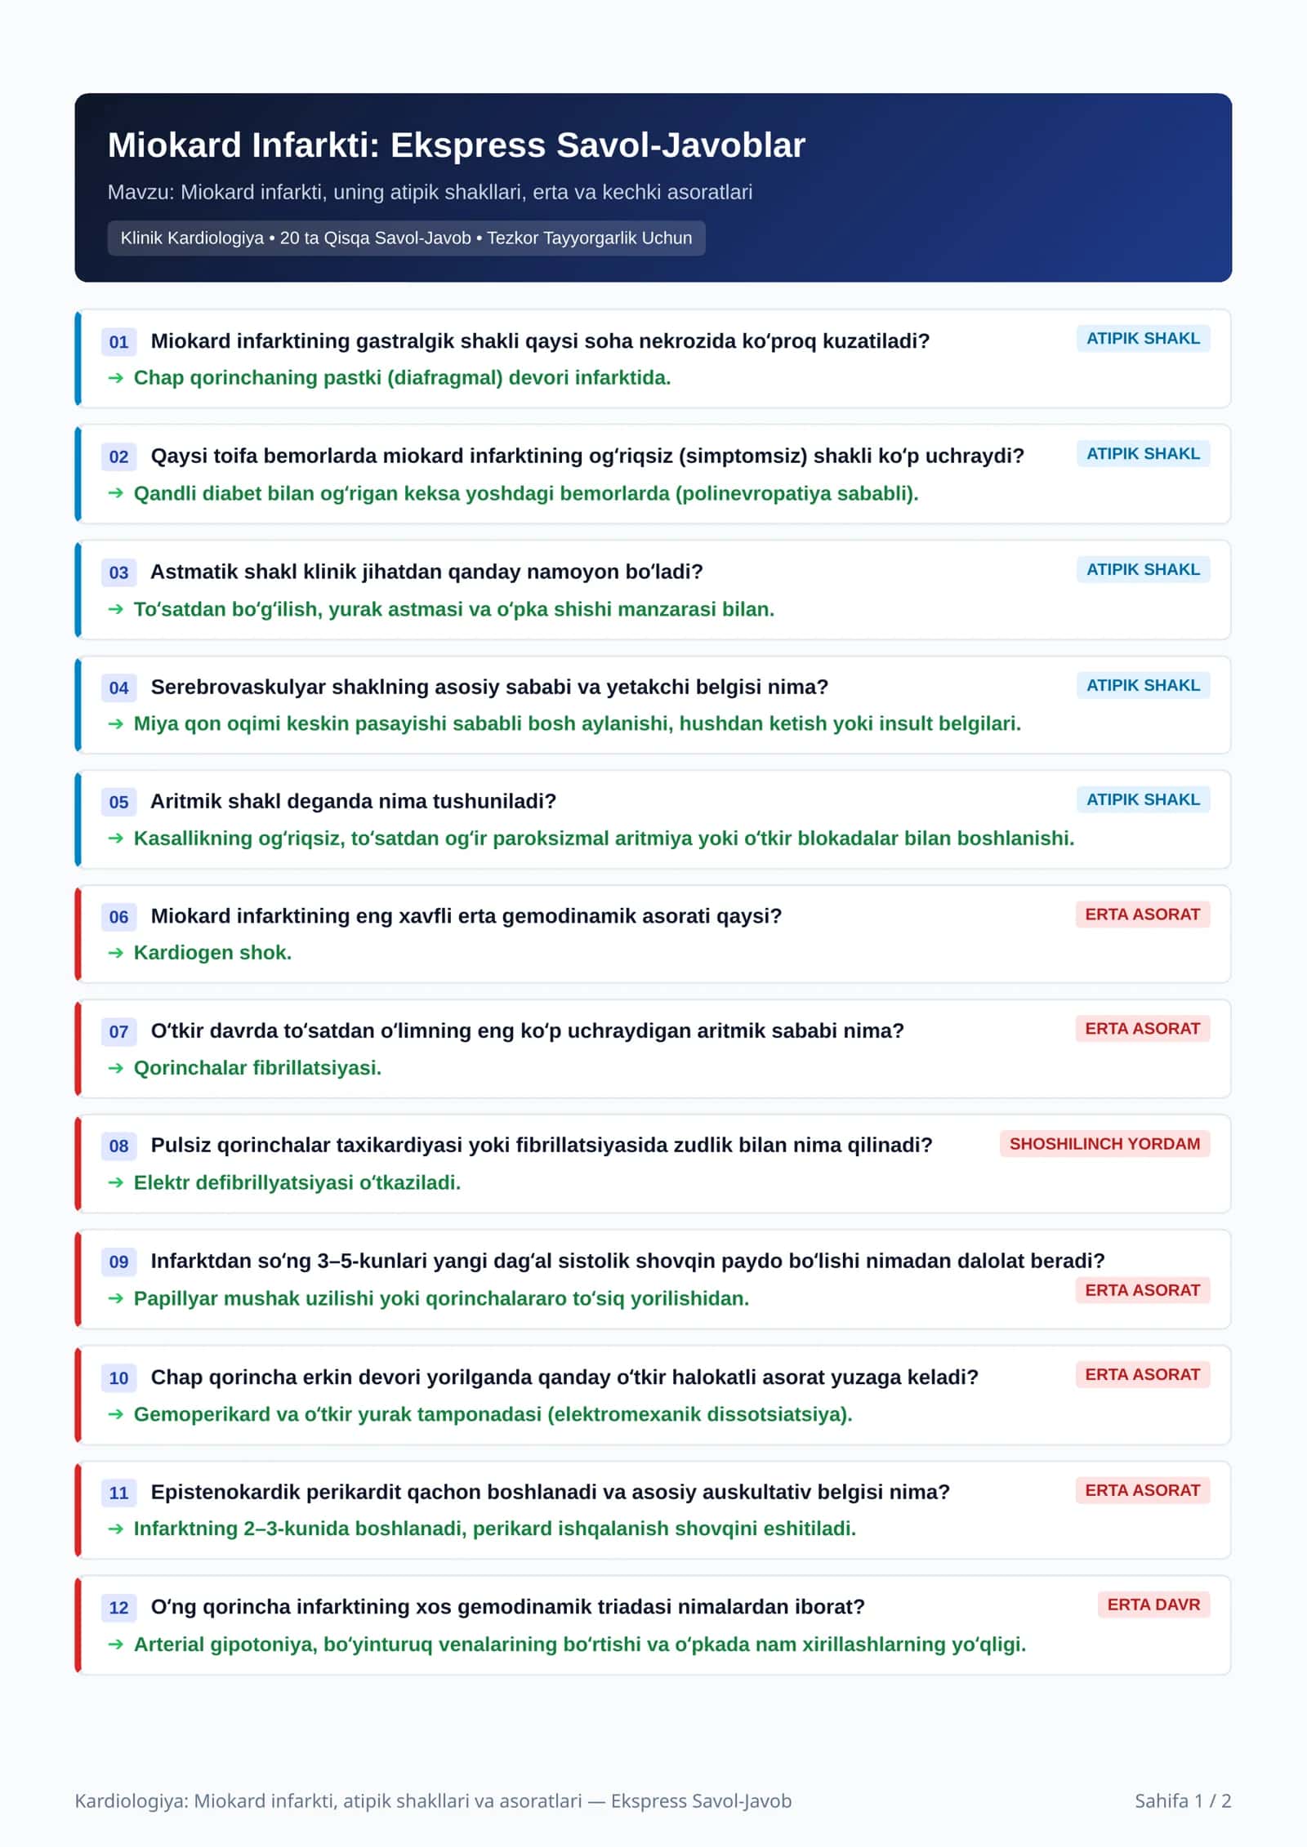
Task: Select the ERTA DAVR tag on question 12
Action: tap(1153, 1604)
